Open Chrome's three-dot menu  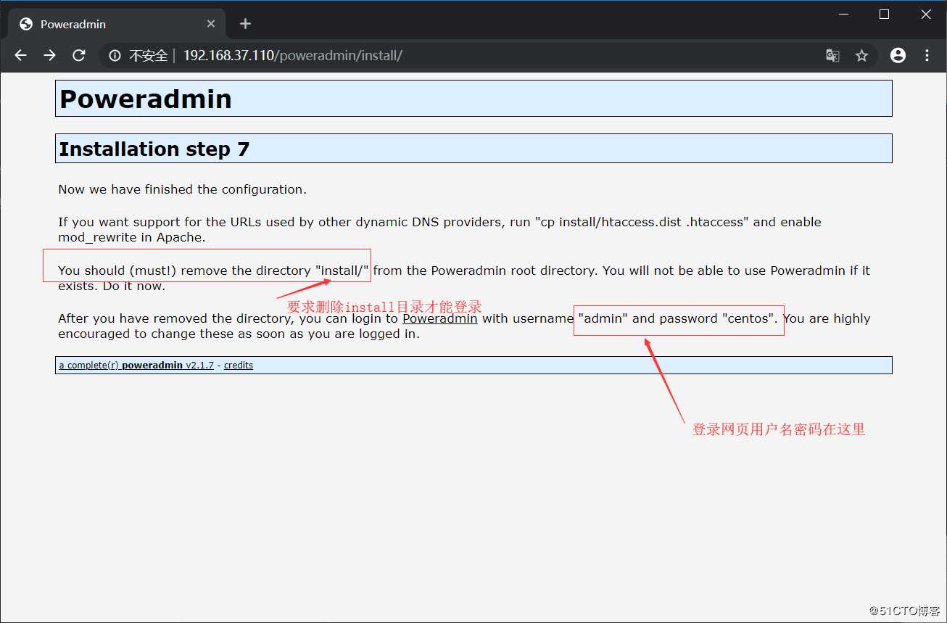pos(927,55)
